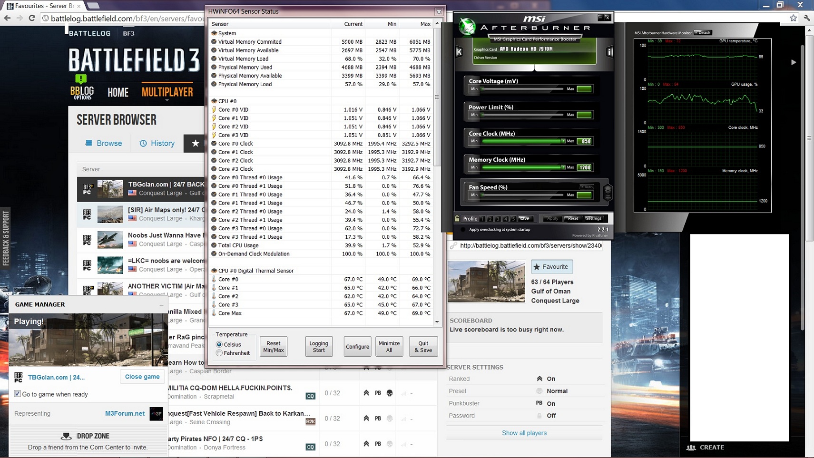Collapse CPU #0 Digital Thermal Sensor group
Image resolution: width=814 pixels, height=458 pixels.
(x=214, y=271)
